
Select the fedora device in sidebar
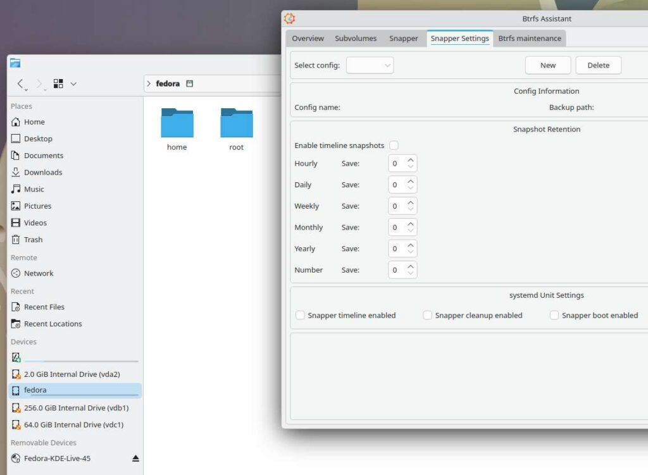75,390
